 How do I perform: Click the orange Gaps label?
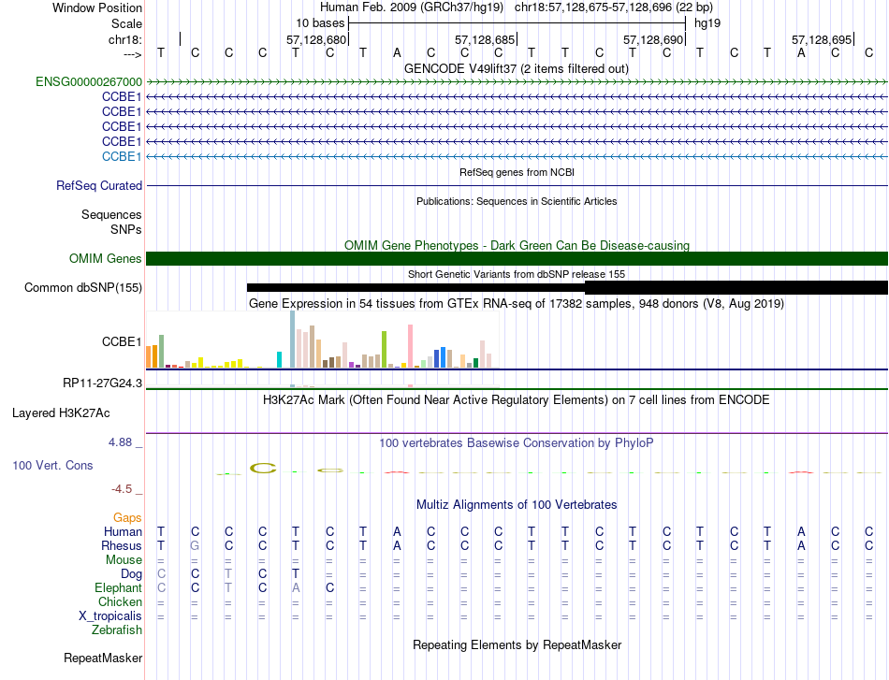coord(127,517)
